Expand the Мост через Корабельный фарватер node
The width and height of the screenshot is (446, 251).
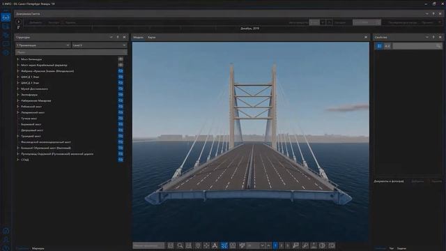click(x=18, y=65)
